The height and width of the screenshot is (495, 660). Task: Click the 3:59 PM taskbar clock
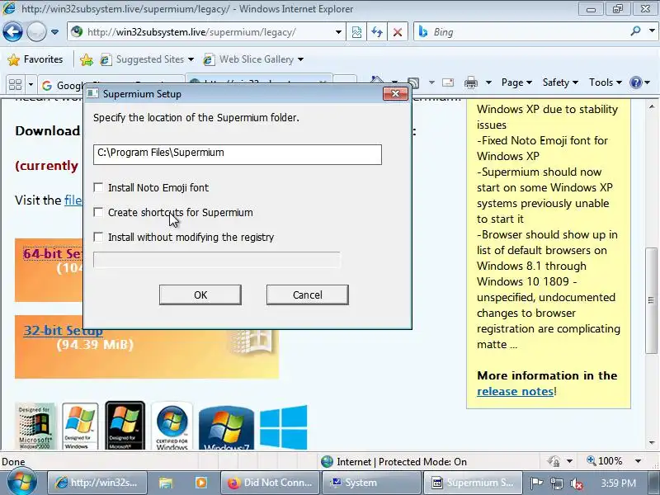[x=618, y=483]
